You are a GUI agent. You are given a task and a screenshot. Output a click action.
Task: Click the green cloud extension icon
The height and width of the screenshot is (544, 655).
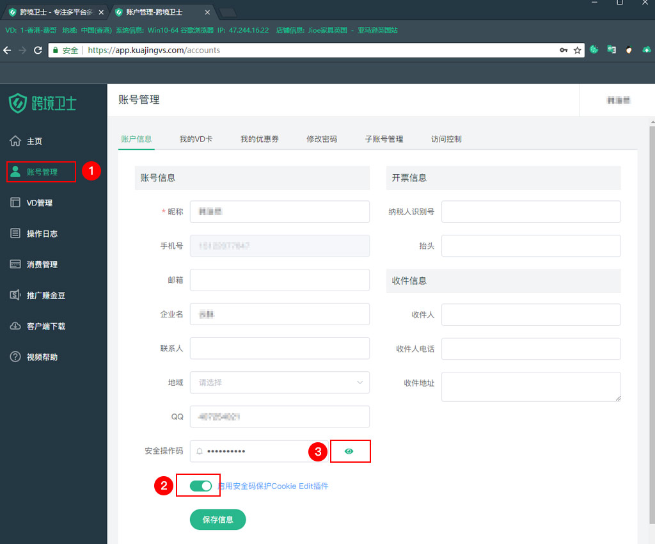point(646,50)
